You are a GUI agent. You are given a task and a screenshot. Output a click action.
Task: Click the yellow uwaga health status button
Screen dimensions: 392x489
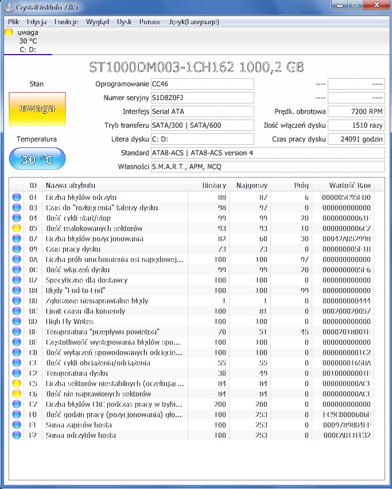(37, 109)
